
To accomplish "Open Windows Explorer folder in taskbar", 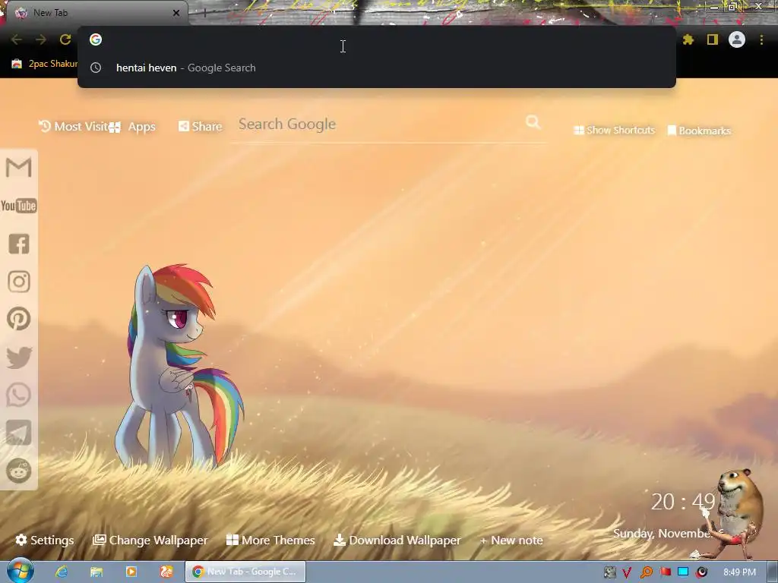I will coord(96,572).
